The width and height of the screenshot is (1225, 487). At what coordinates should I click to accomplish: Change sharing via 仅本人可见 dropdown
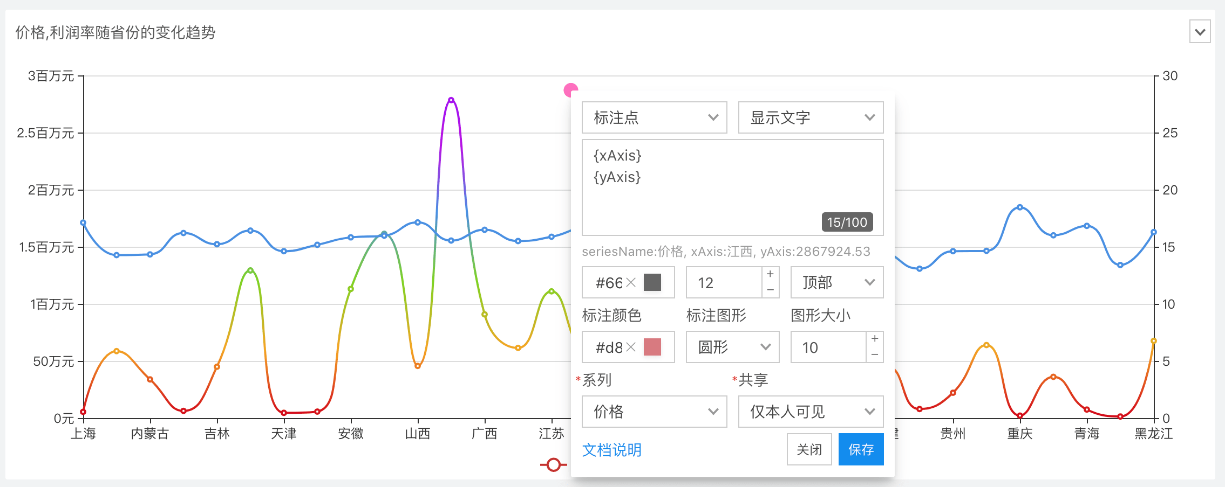tap(811, 412)
